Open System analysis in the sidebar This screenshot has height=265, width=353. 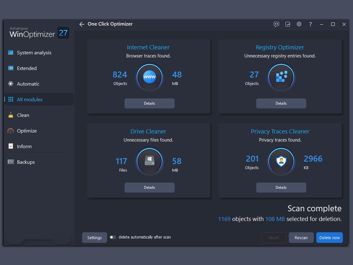pos(34,53)
